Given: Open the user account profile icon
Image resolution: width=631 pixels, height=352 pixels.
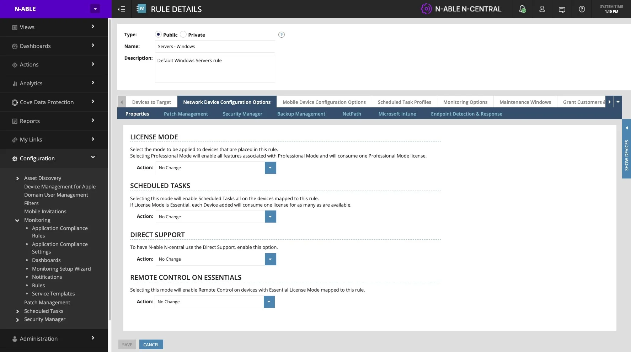Looking at the screenshot, I should (x=542, y=9).
